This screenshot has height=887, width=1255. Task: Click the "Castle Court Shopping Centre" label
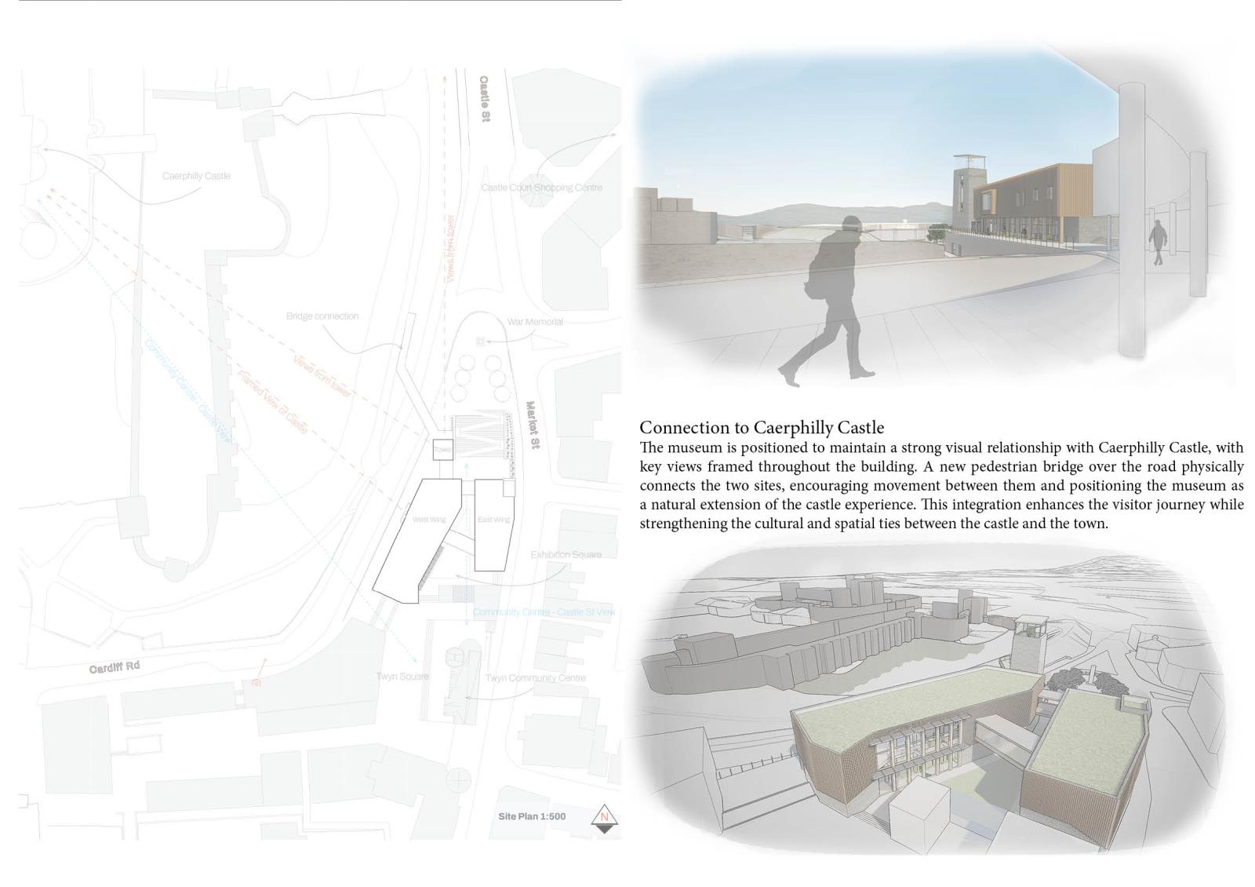(x=541, y=188)
